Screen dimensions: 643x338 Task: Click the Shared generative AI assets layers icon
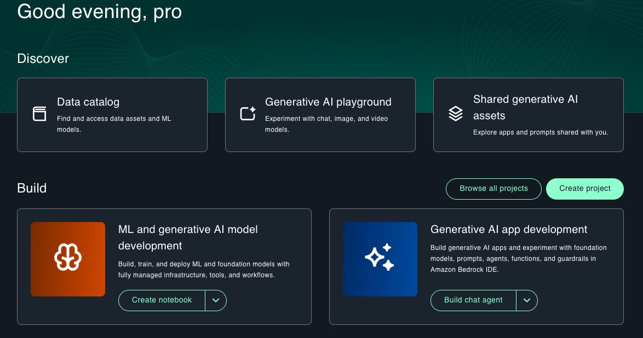pyautogui.click(x=456, y=113)
